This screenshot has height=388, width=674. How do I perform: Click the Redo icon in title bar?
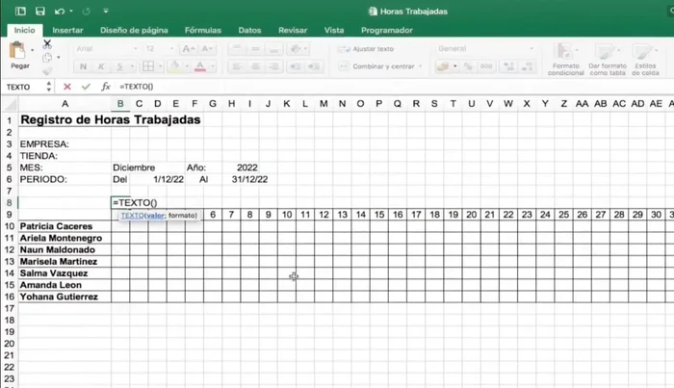coord(86,12)
